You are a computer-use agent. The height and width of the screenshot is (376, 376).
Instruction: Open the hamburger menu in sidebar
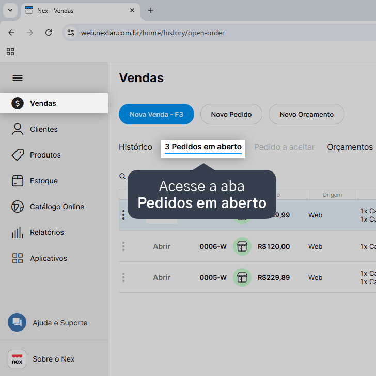pyautogui.click(x=18, y=78)
